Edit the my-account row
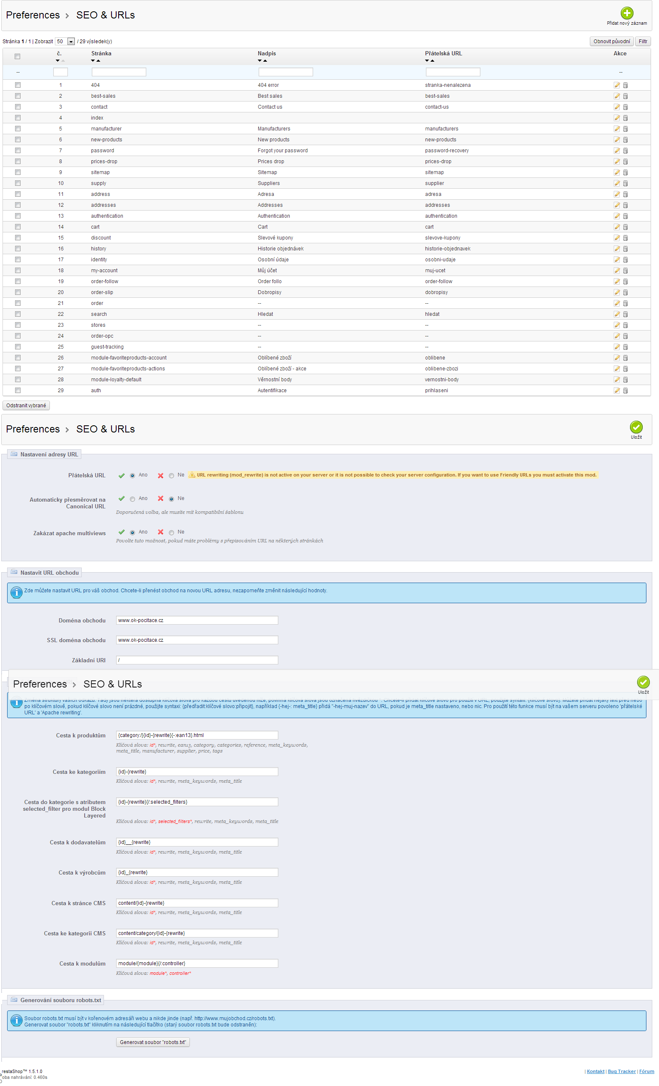The image size is (659, 1086). 617,271
